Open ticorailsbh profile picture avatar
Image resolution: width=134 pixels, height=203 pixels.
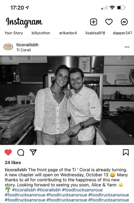[8, 47]
